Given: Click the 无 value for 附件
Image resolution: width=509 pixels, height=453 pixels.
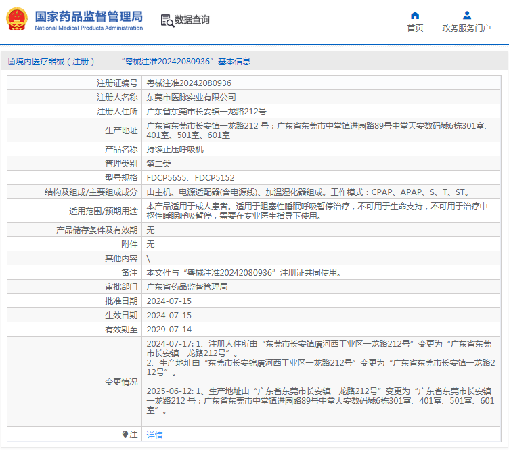Looking at the screenshot, I should pyautogui.click(x=151, y=244).
